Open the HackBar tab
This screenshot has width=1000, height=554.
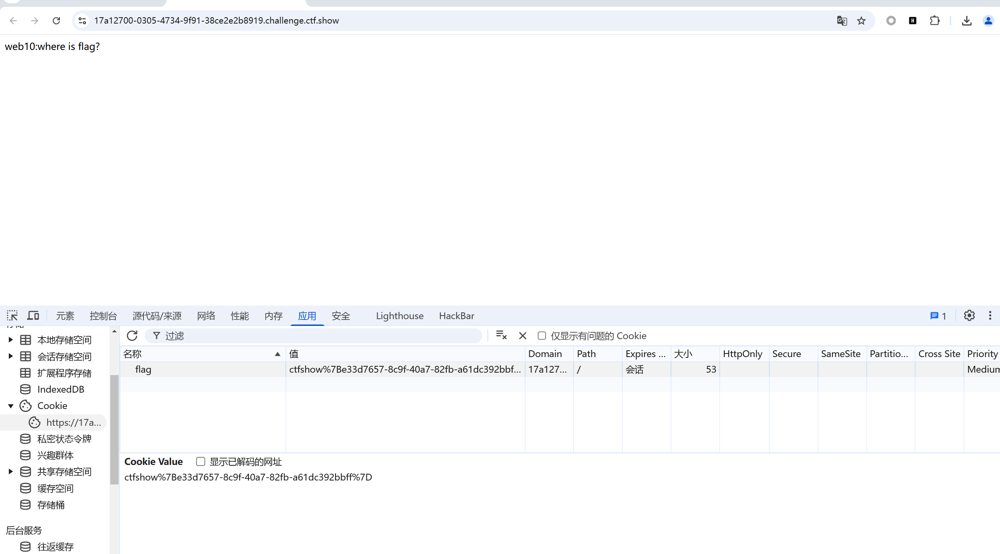[x=456, y=316]
